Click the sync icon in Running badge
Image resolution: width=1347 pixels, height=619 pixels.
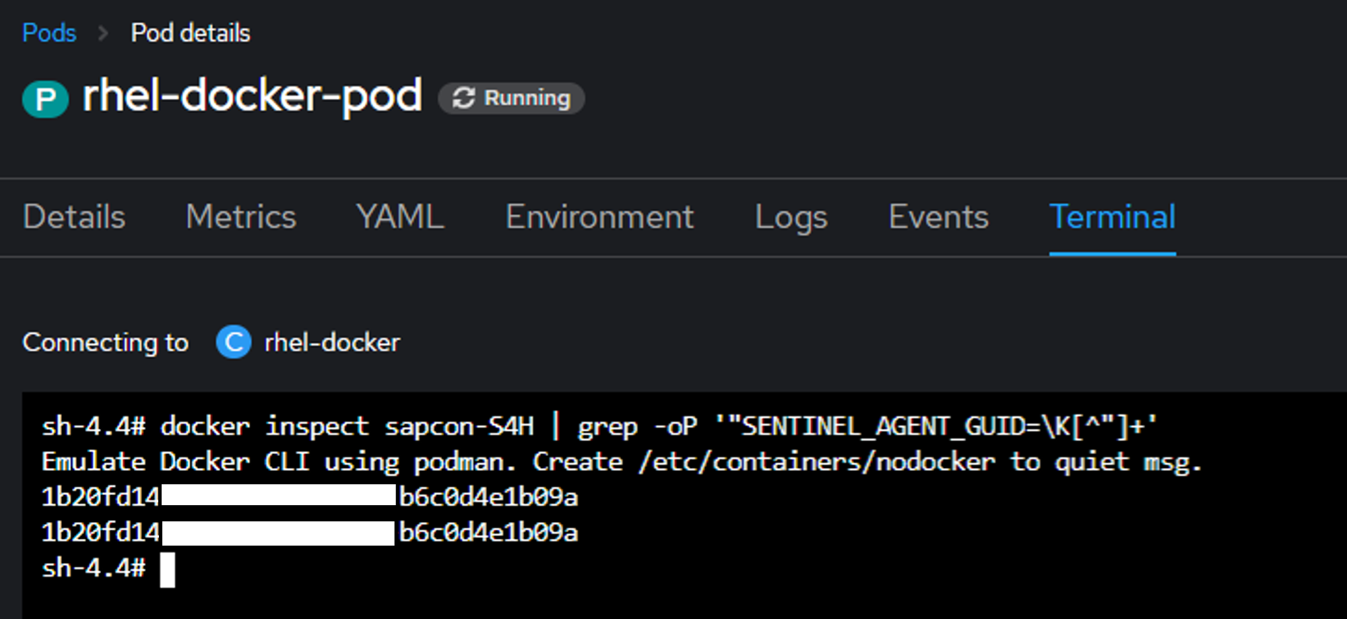coord(463,98)
